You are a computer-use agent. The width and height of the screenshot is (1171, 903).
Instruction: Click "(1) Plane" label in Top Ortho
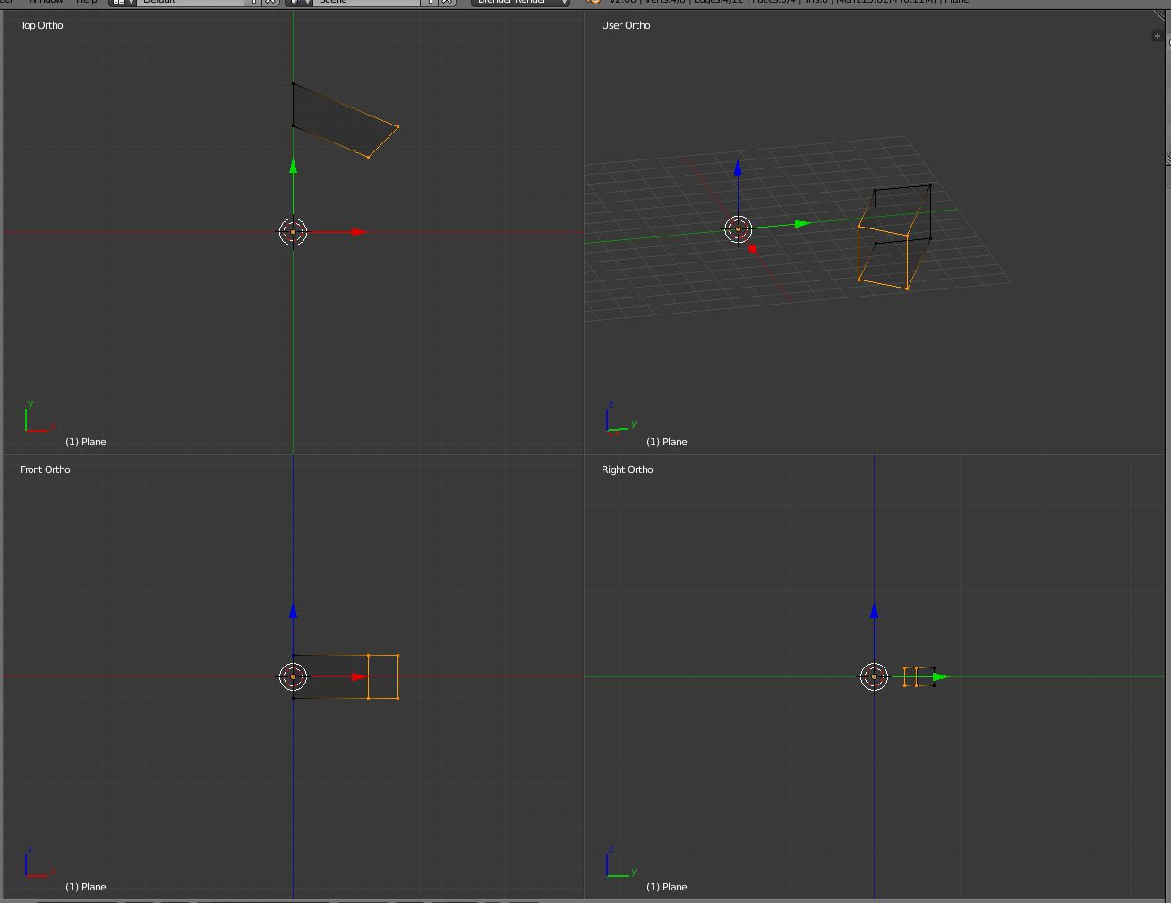(x=86, y=442)
